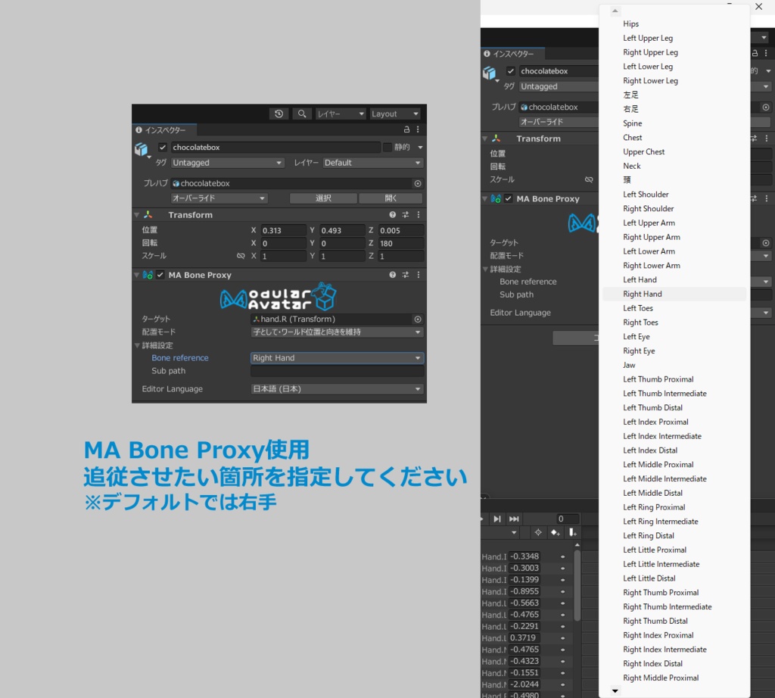Click the chocolatebox cube icon above the タグ Untagged dropdown

coord(142,149)
